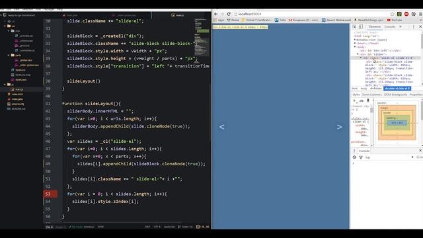Toggle the DevTools device toolbar
Viewport: 423px width, 238px height.
(x=361, y=26)
